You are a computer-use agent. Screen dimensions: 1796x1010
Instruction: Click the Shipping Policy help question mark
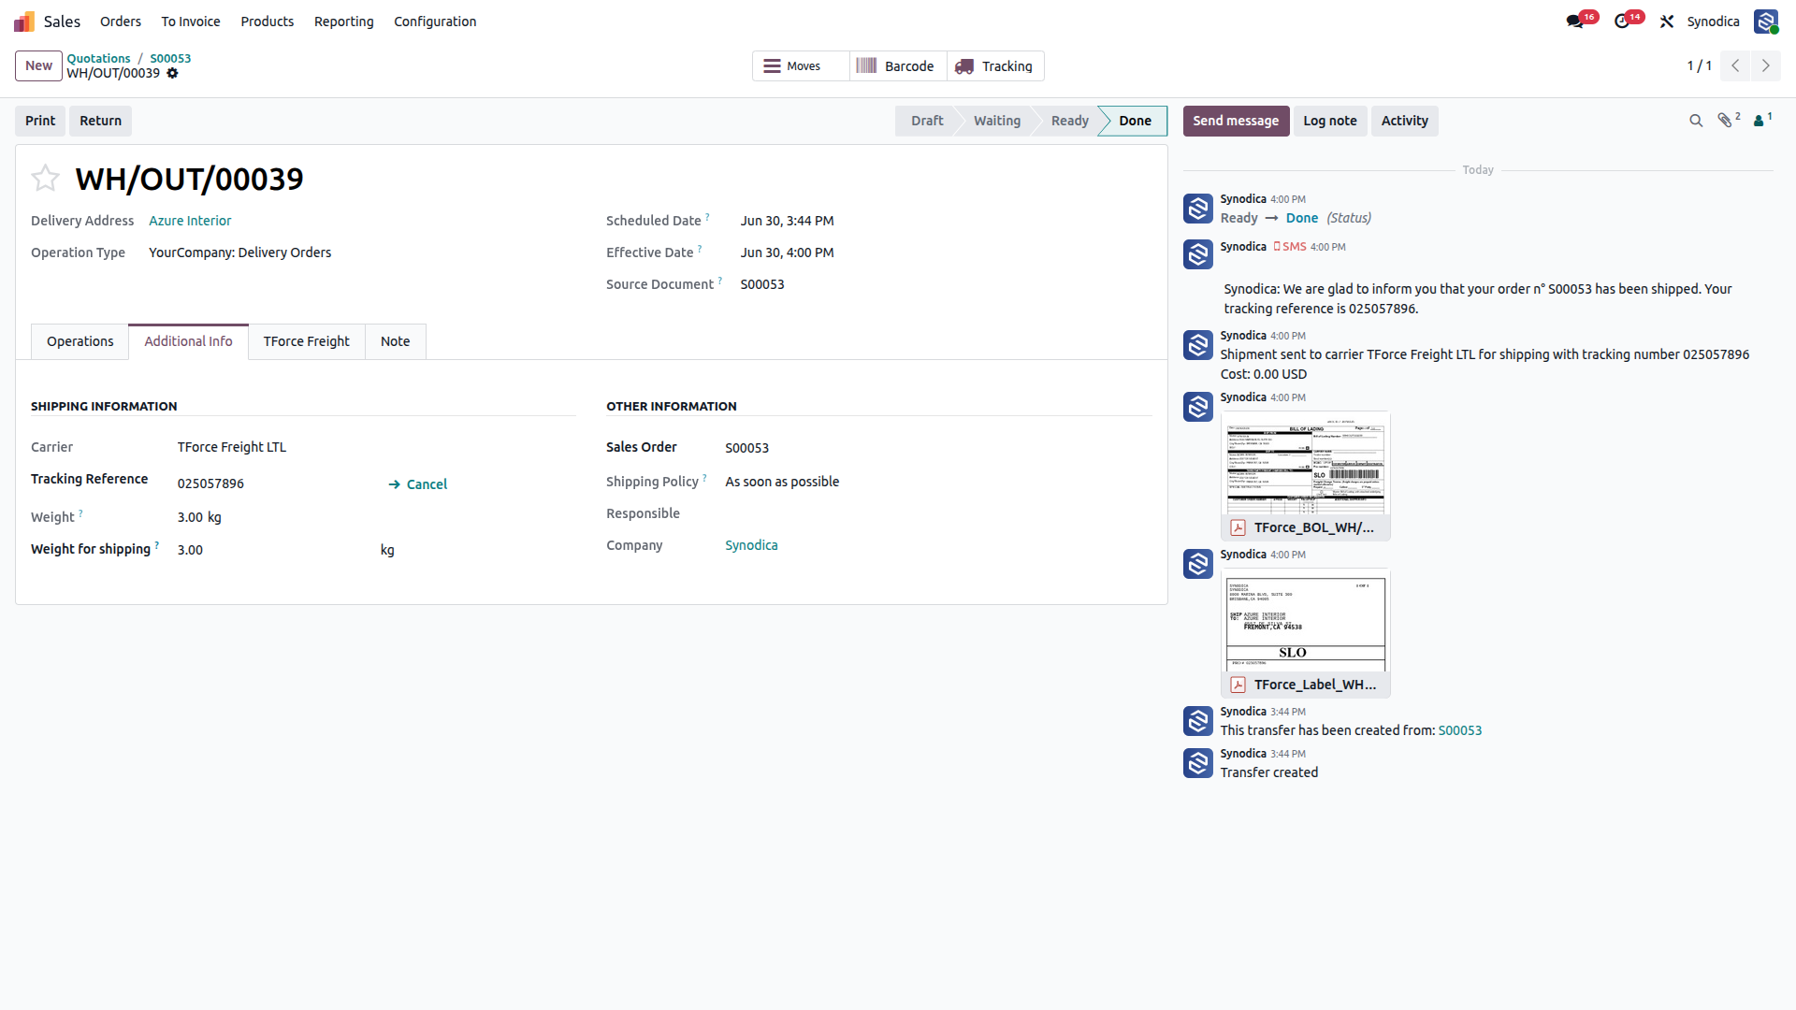pos(704,478)
